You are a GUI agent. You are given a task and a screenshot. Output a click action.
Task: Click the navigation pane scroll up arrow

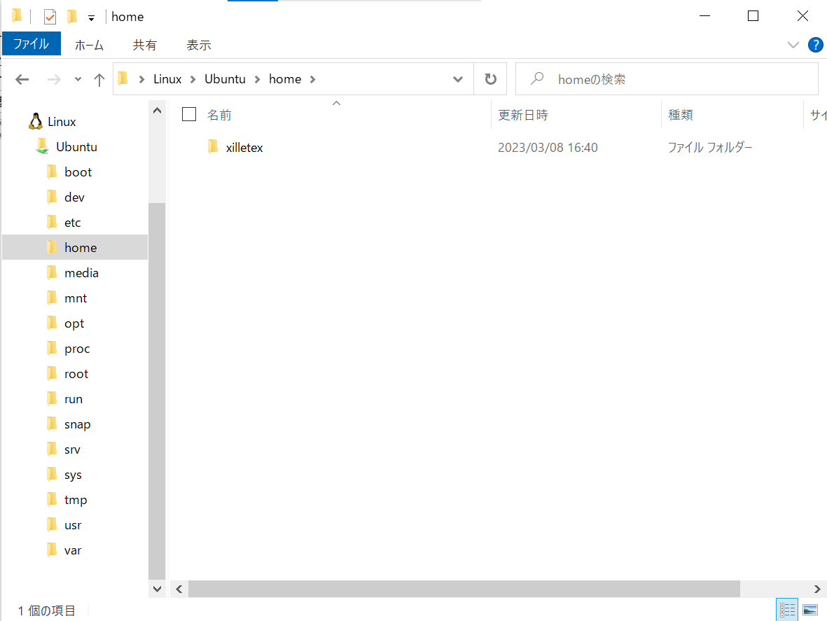pos(157,111)
